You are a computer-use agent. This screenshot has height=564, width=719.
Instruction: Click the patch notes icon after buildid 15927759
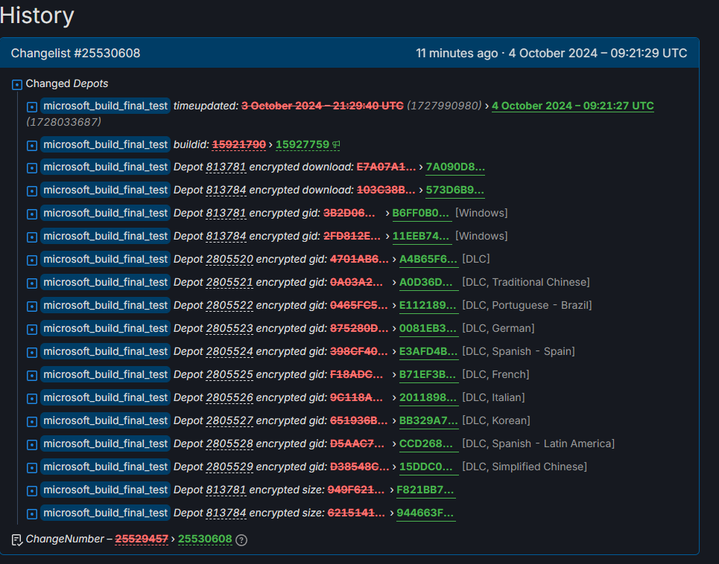pos(338,144)
